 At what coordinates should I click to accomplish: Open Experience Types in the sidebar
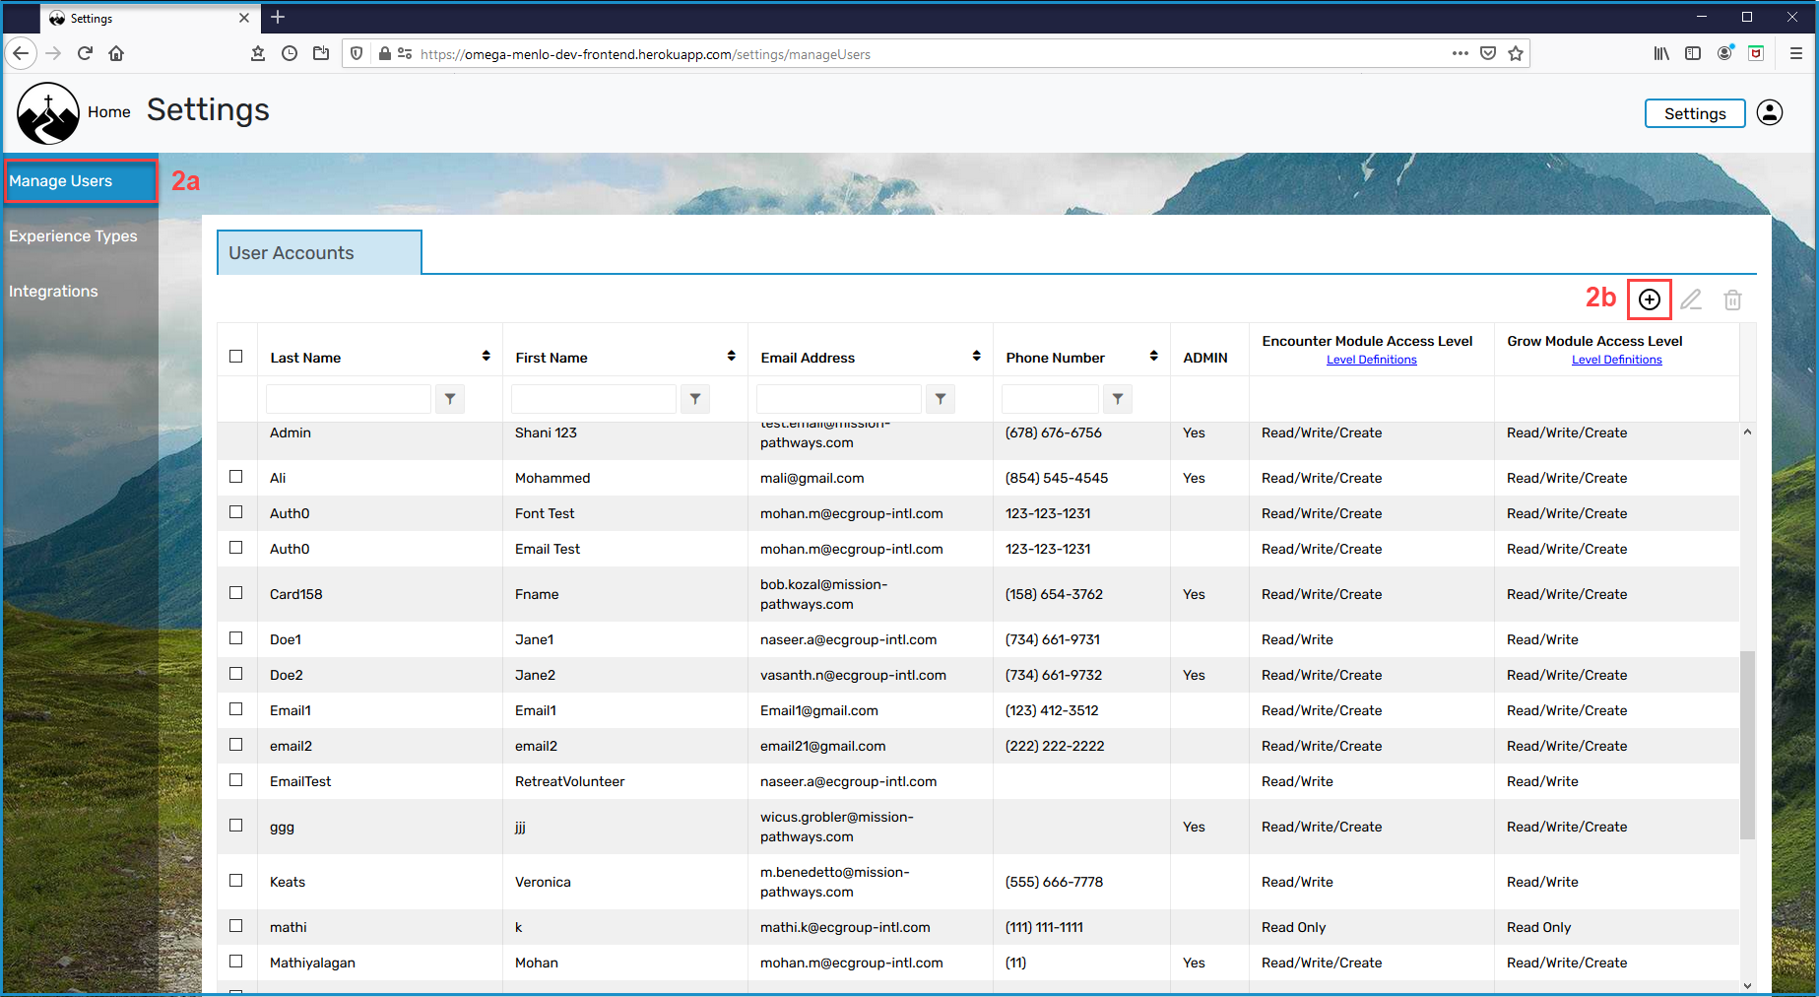(x=73, y=236)
